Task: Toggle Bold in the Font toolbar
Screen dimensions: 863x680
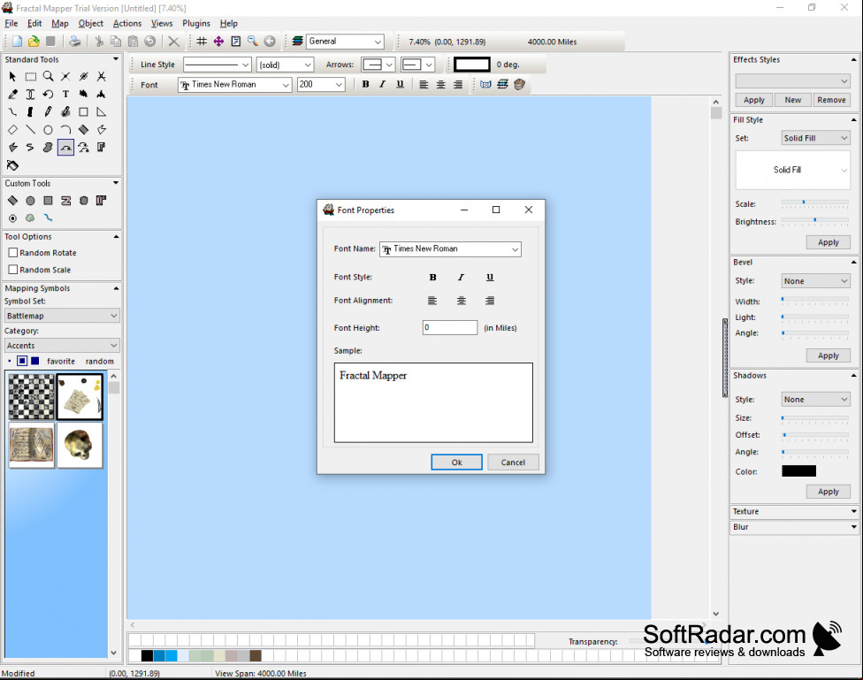Action: click(x=365, y=84)
